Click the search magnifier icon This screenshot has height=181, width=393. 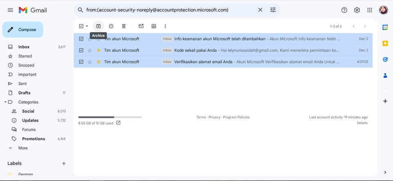coord(80,10)
